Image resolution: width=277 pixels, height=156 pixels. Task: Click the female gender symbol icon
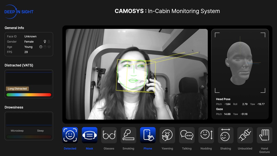[45, 42]
